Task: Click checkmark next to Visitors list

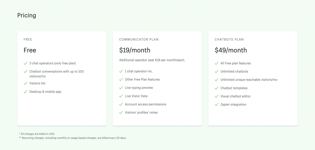Action: (x=26, y=83)
